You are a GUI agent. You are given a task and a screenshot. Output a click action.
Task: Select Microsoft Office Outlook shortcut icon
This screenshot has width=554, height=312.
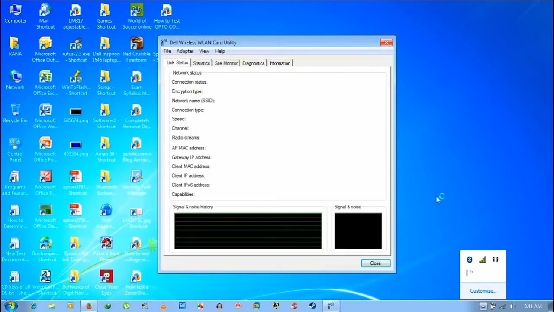tap(45, 50)
